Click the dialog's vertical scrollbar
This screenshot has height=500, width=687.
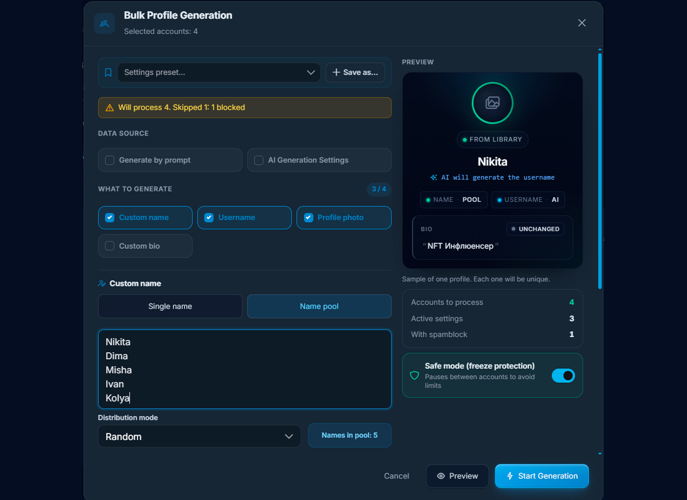point(600,171)
